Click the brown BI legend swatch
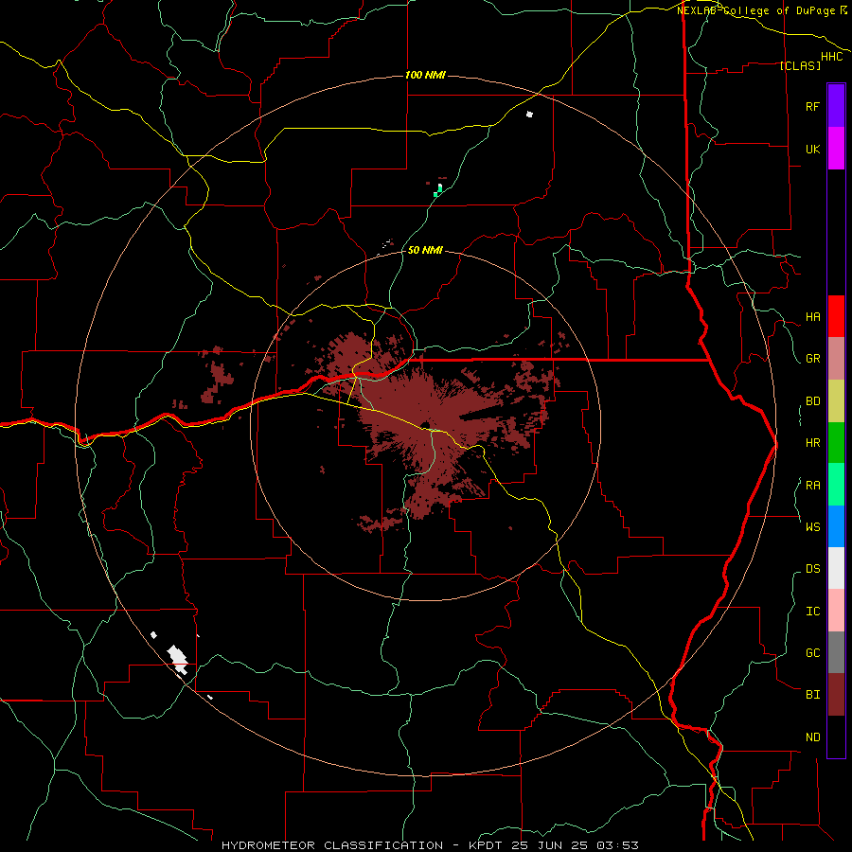 [x=836, y=695]
